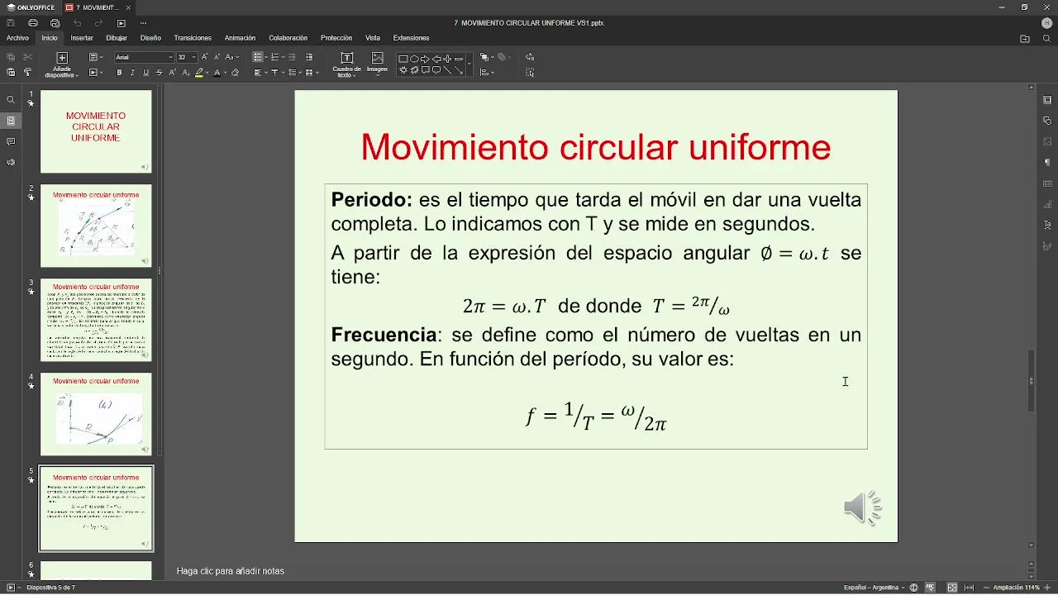
Task: Open Español – Argentina language dropdown
Action: (x=874, y=588)
